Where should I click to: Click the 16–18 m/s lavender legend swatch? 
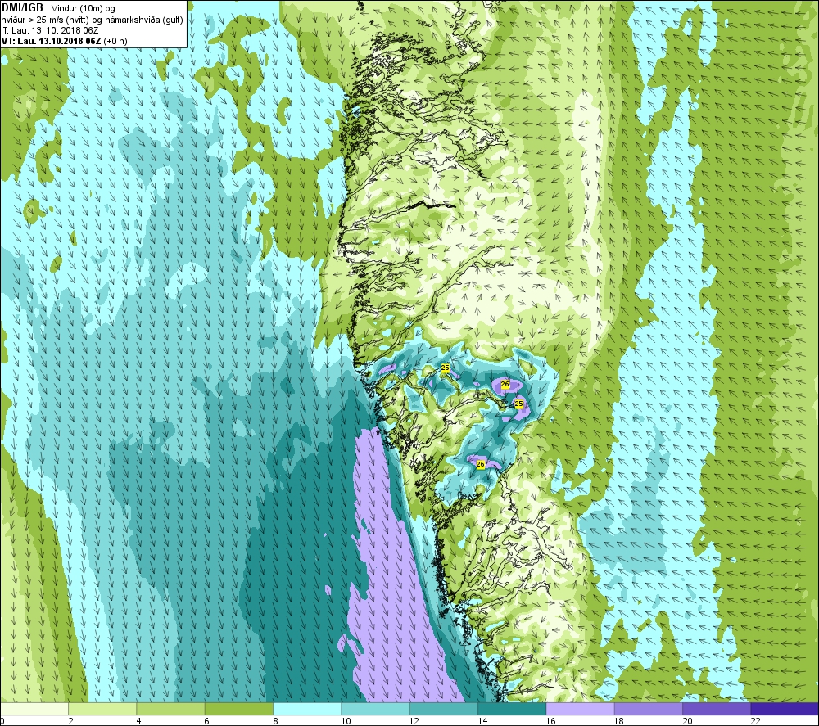[581, 709]
